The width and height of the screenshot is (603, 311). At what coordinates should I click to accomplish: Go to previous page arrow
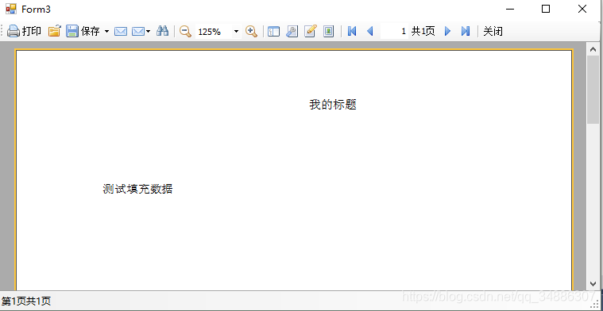point(370,31)
